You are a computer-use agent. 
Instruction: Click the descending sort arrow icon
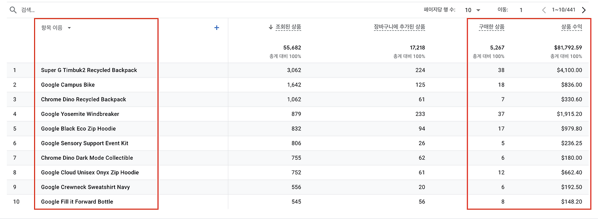click(x=271, y=28)
